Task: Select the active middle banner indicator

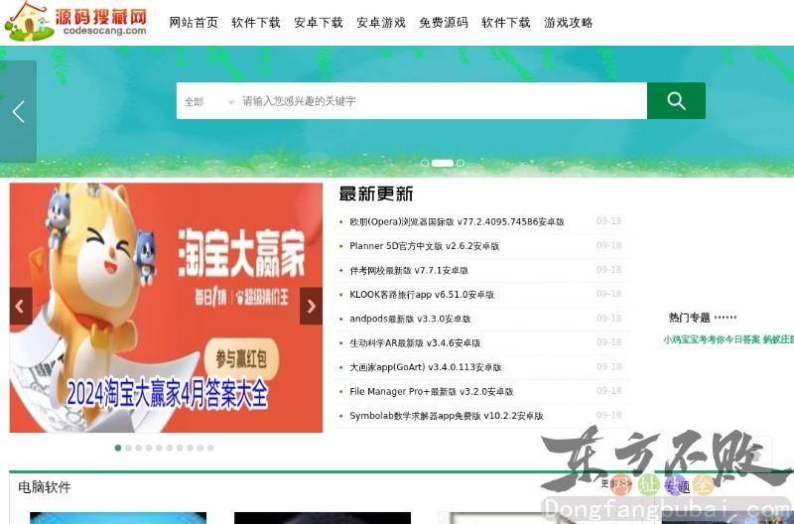Action: [x=442, y=163]
